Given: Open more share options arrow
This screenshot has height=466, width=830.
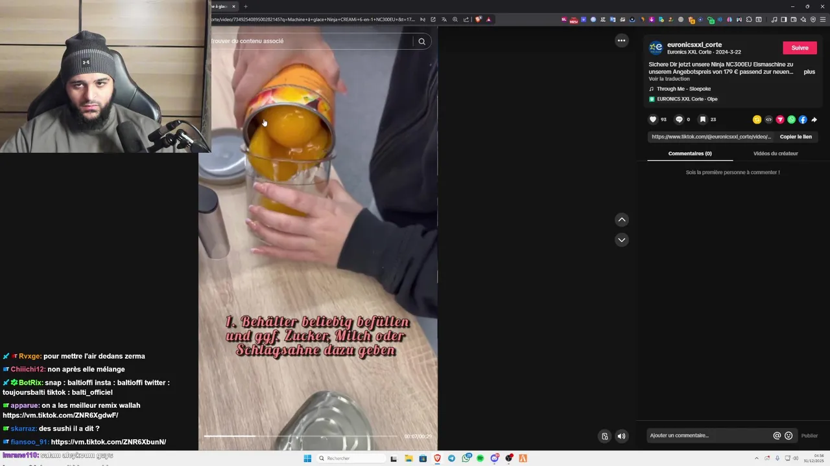Looking at the screenshot, I should pos(814,120).
